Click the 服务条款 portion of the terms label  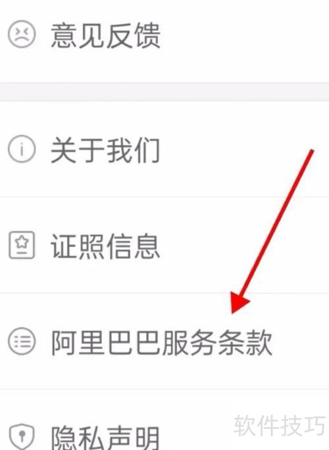(217, 342)
